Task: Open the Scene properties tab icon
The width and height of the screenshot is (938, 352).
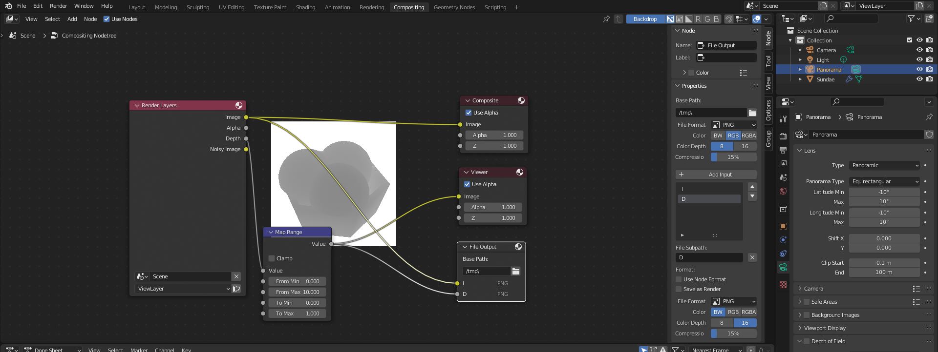Action: click(x=783, y=177)
